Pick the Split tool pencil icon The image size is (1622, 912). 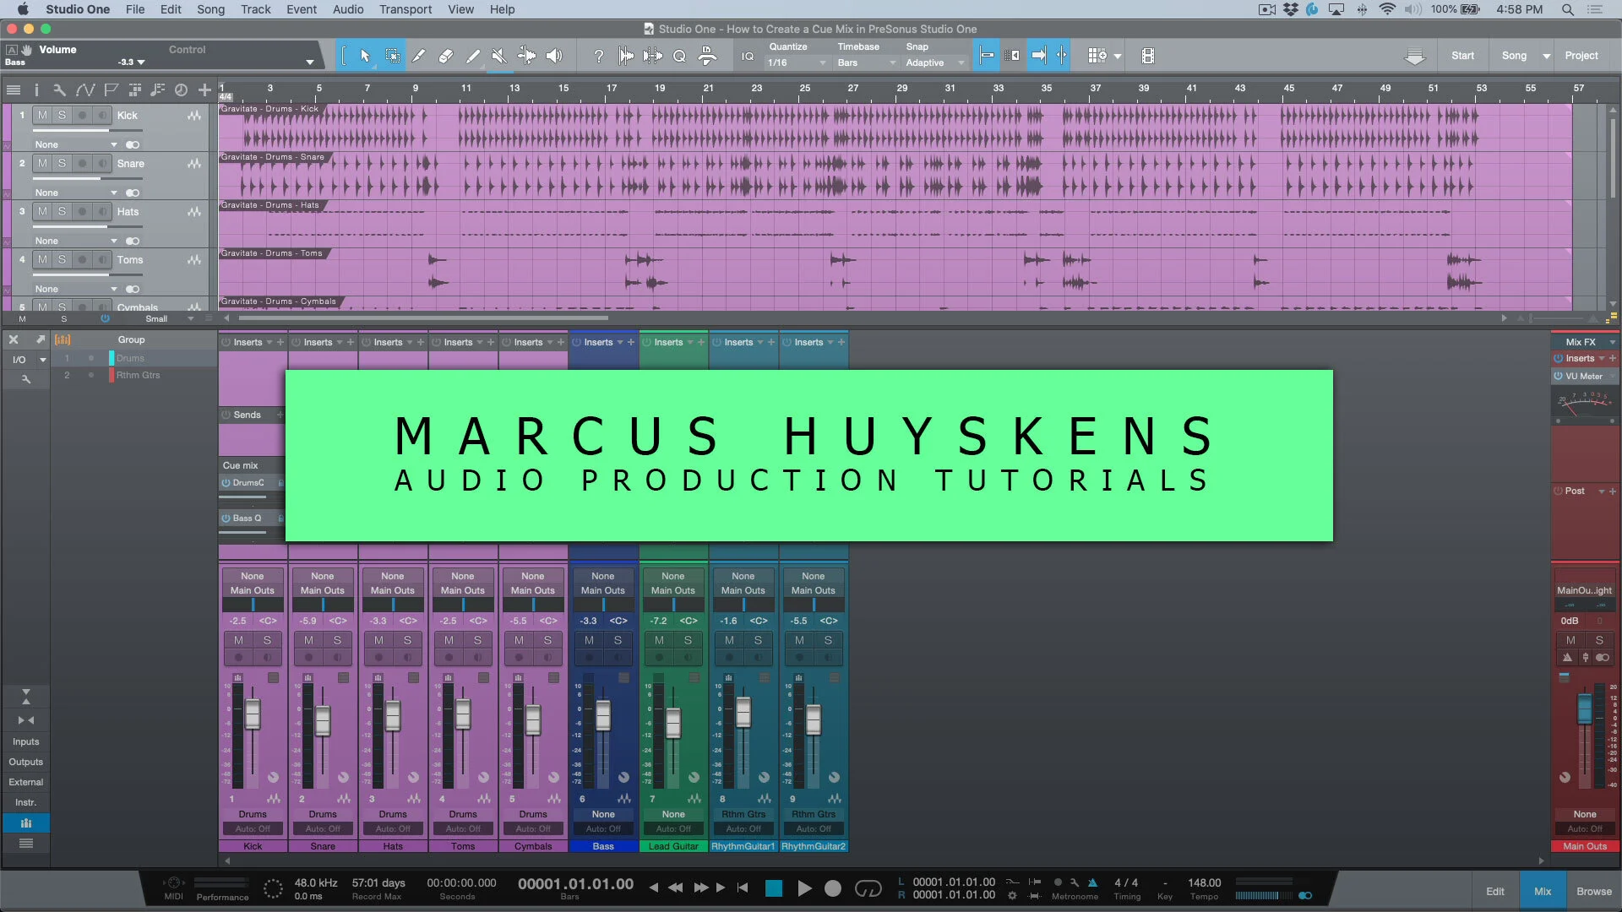click(418, 56)
